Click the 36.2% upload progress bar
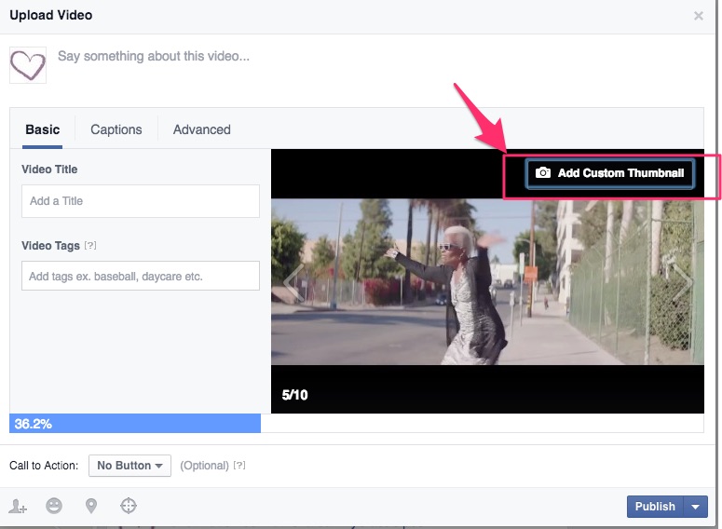Screen dimensions: 722x529 135,423
